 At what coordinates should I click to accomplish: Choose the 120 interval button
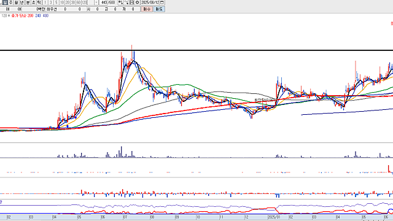pos(84,2)
